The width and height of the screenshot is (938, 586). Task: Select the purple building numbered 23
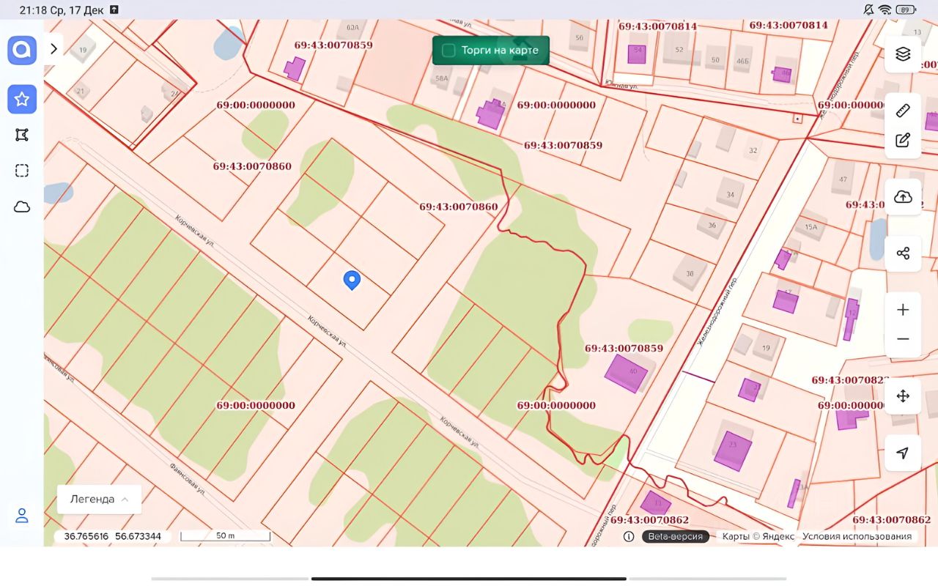click(733, 451)
